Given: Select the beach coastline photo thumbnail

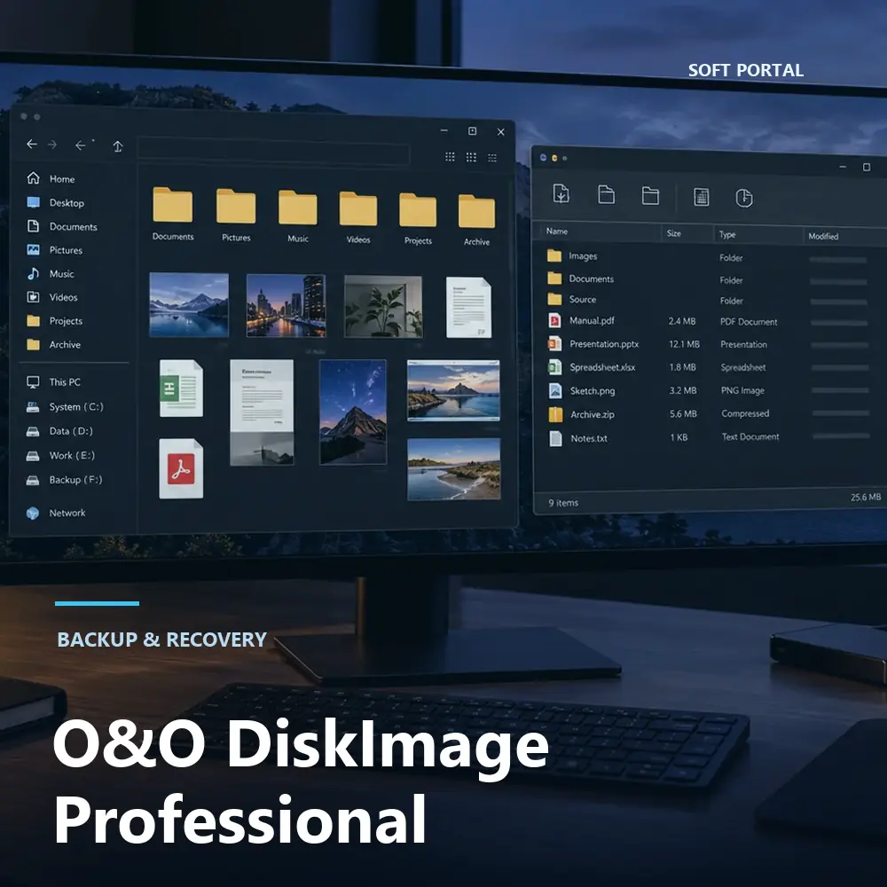Looking at the screenshot, I should (453, 469).
